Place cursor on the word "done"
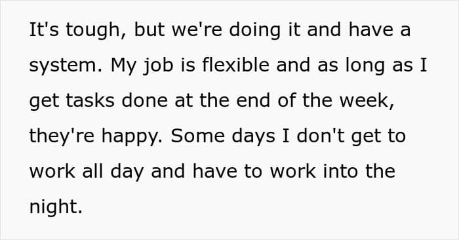Image resolution: width=459 pixels, height=240 pixels. click(145, 100)
